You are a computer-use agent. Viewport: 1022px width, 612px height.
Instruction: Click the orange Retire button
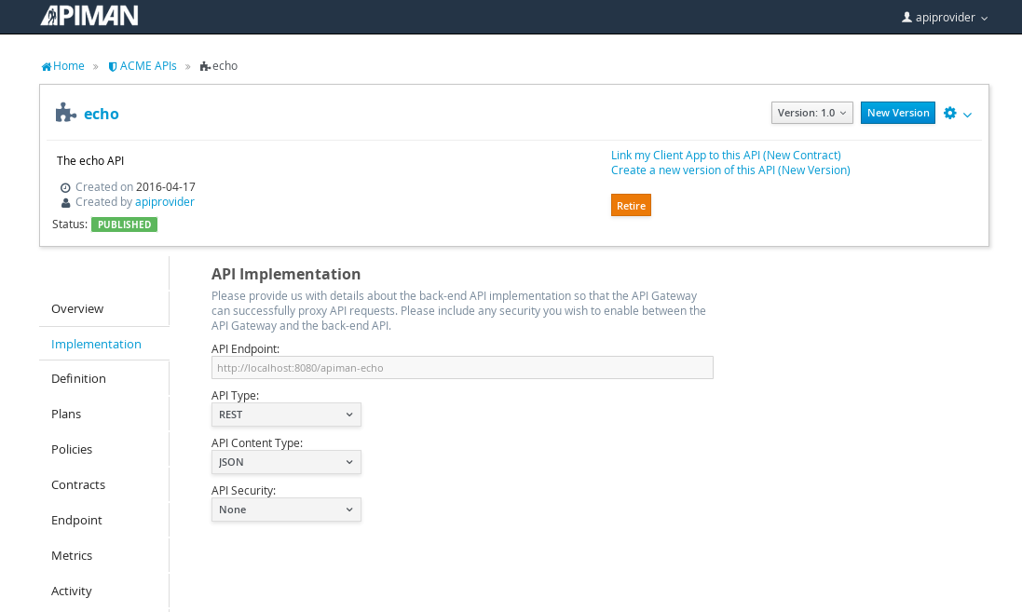(631, 205)
